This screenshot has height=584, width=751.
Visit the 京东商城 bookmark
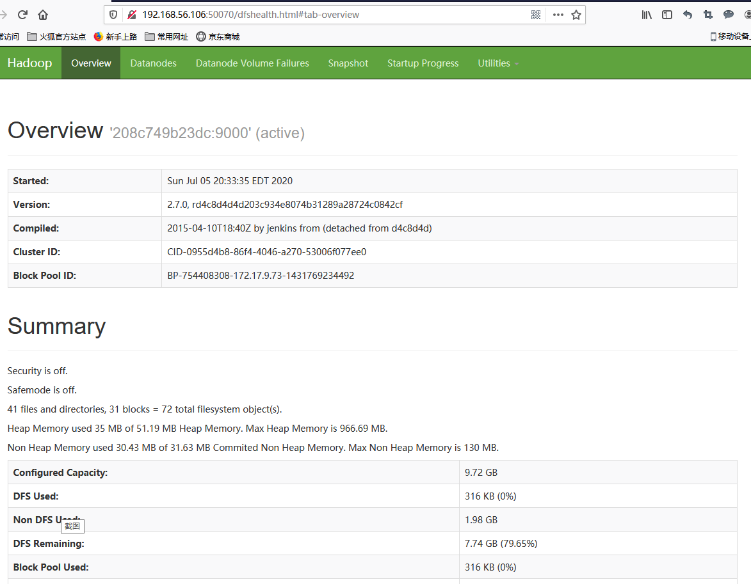pos(218,36)
